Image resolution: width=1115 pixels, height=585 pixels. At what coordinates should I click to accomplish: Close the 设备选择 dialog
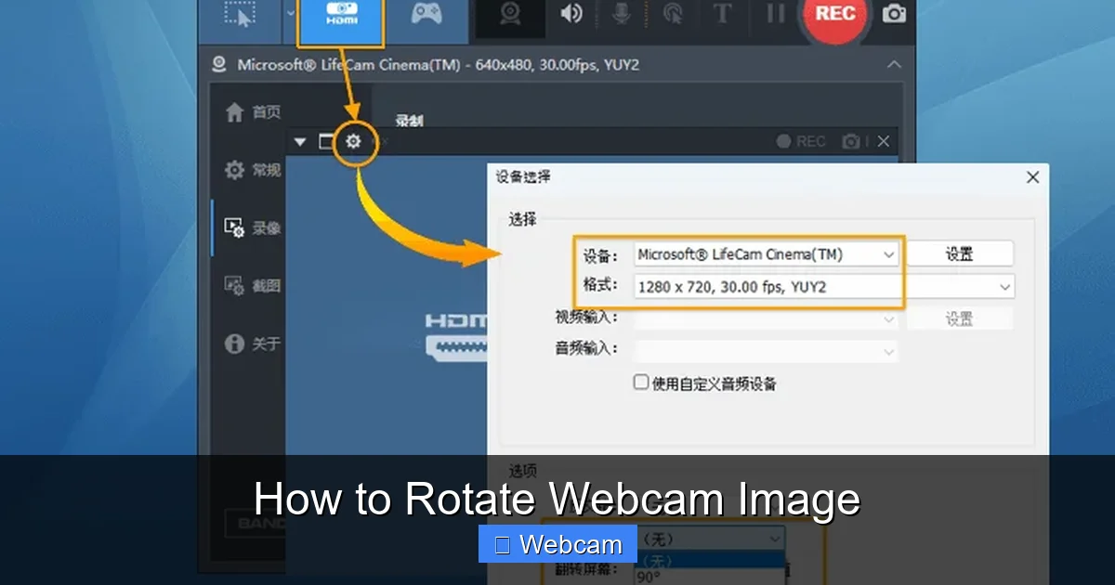coord(1032,177)
